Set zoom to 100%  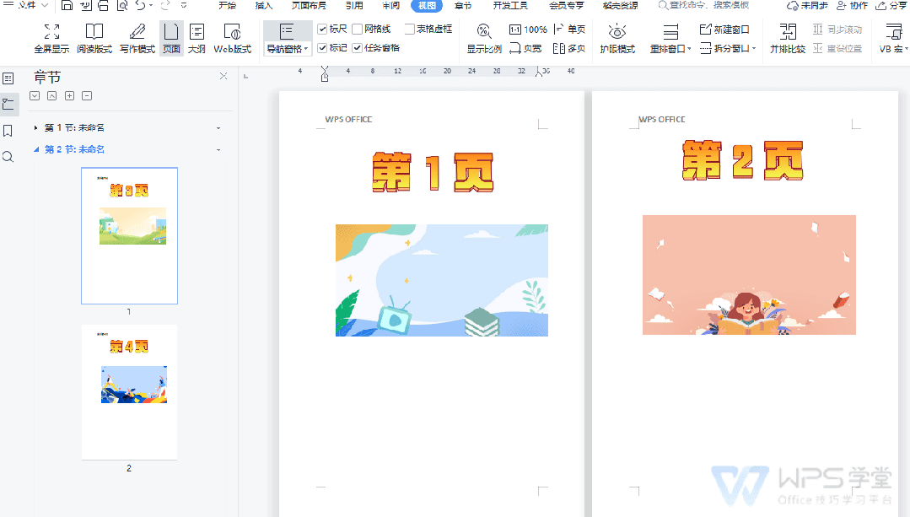[x=528, y=30]
